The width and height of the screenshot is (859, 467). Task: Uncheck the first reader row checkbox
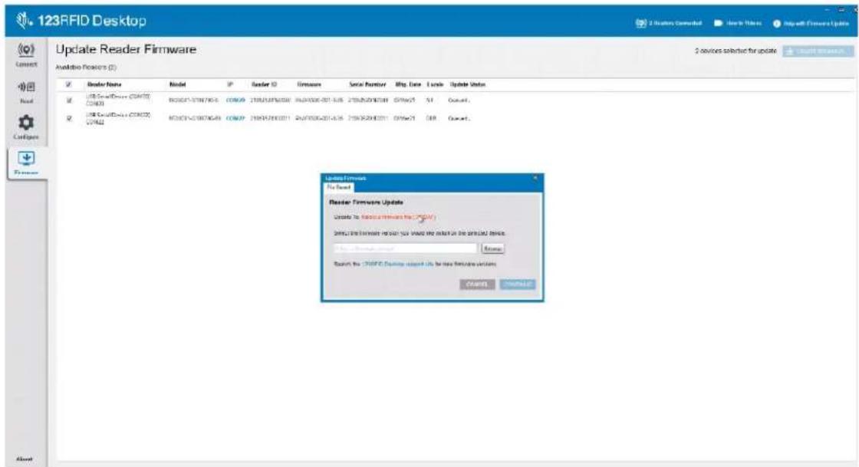point(69,100)
